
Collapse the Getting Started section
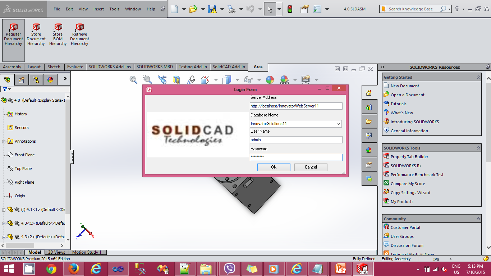click(478, 77)
